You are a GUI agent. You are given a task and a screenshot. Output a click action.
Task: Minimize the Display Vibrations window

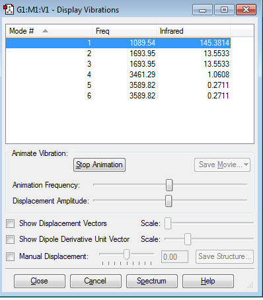coord(202,10)
